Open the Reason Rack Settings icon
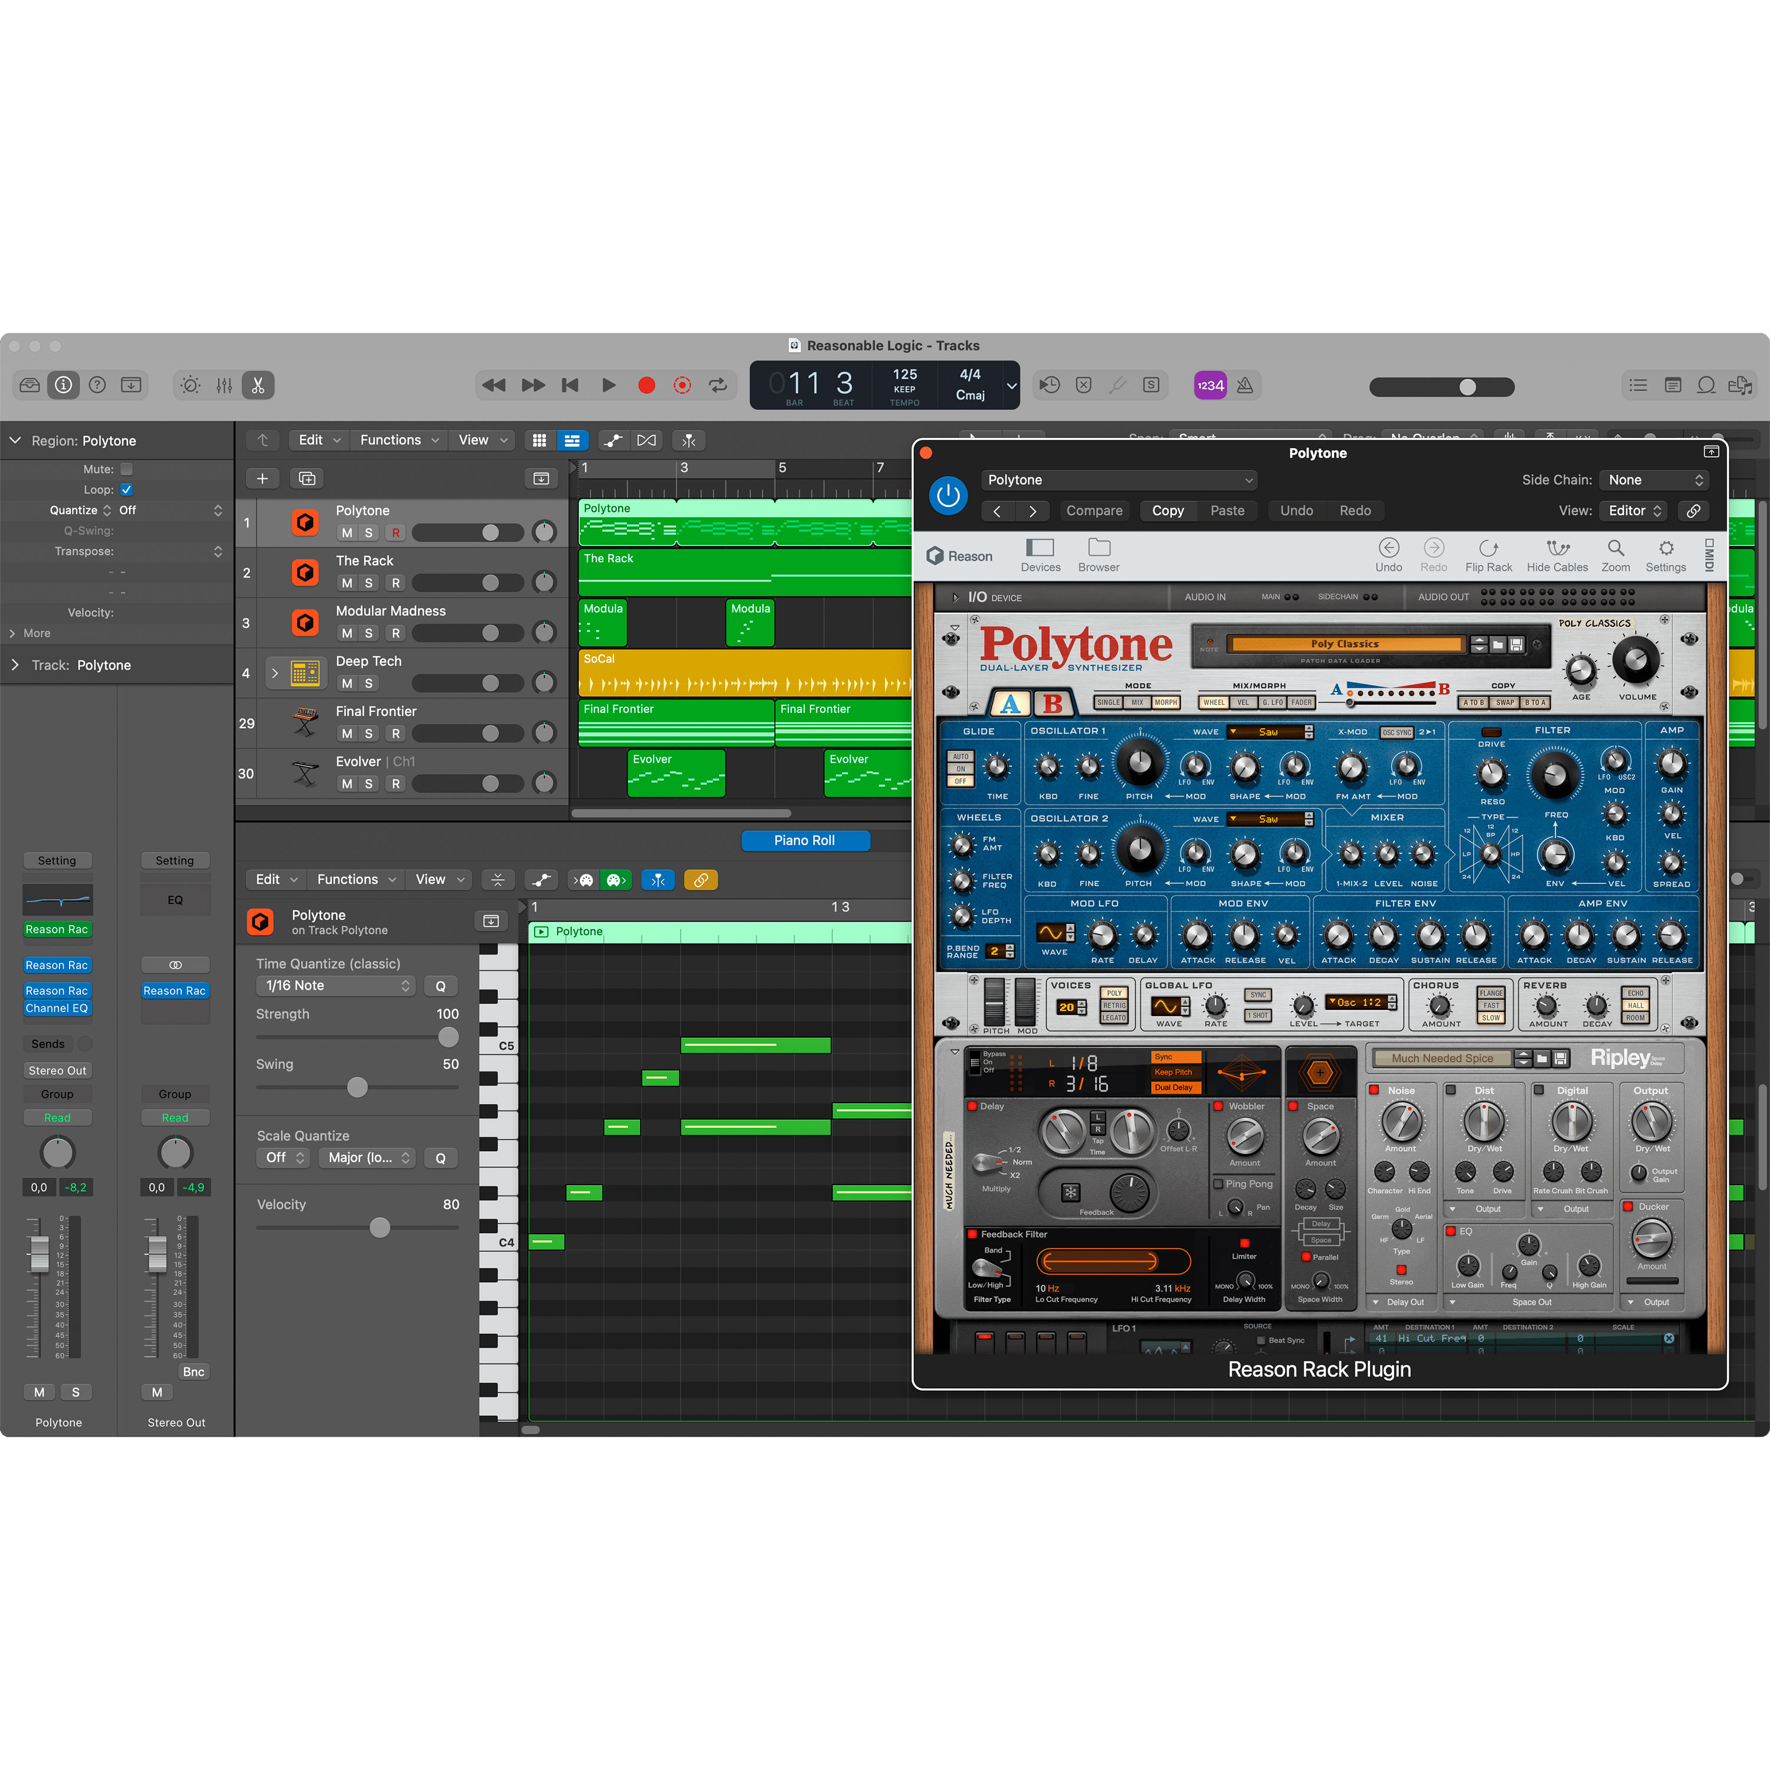The width and height of the screenshot is (1770, 1770). pos(1666,554)
